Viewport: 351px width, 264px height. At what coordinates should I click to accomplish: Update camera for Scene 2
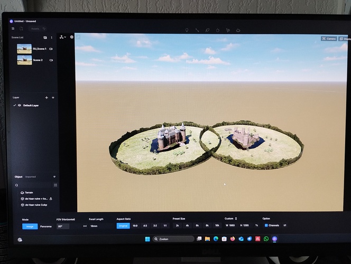pyautogui.click(x=51, y=60)
